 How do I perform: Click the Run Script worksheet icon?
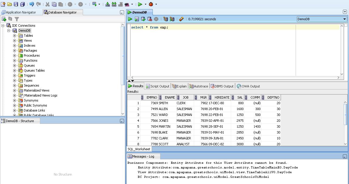click(x=137, y=19)
